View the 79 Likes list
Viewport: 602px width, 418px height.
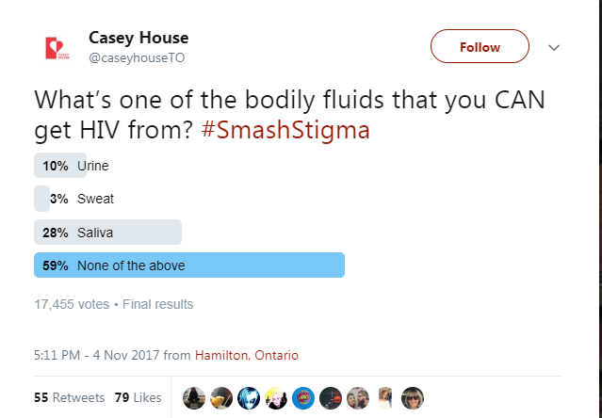point(138,397)
